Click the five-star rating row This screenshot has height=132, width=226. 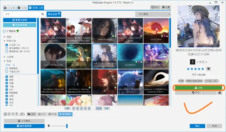pyautogui.click(x=196, y=69)
